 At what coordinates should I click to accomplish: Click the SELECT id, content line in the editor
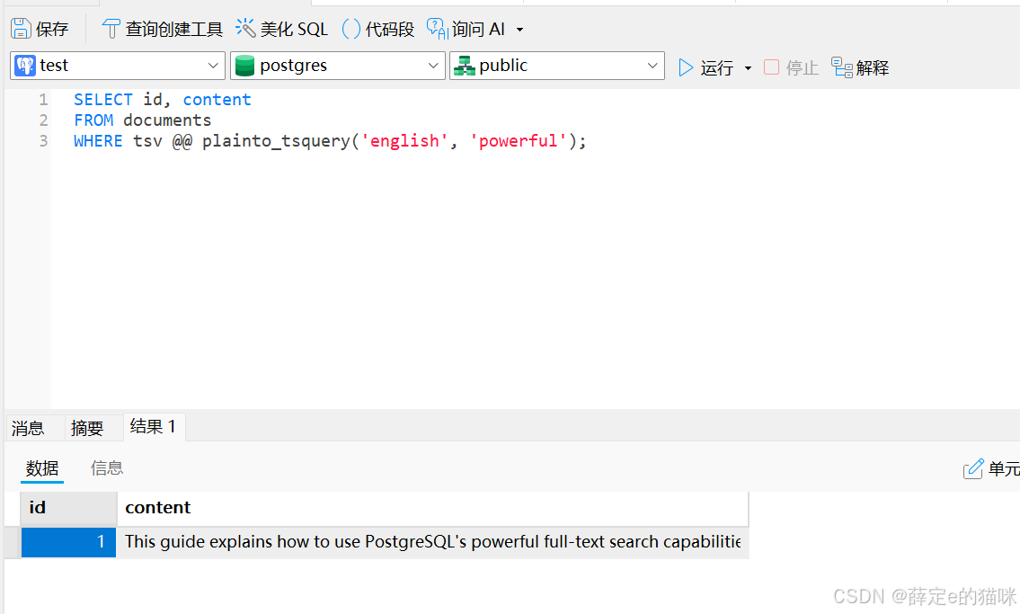(162, 100)
